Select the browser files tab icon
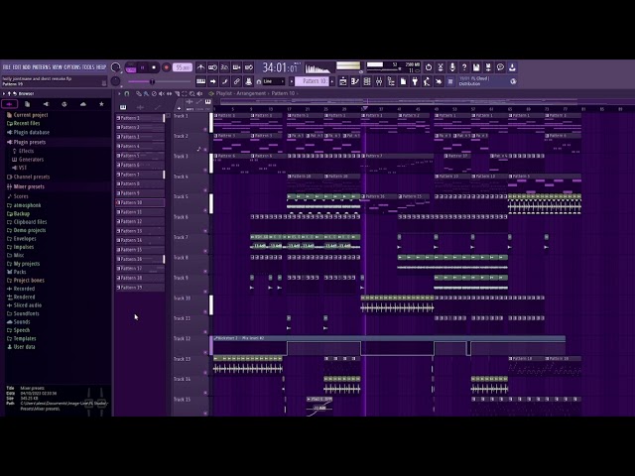The width and height of the screenshot is (635, 476). (27, 104)
